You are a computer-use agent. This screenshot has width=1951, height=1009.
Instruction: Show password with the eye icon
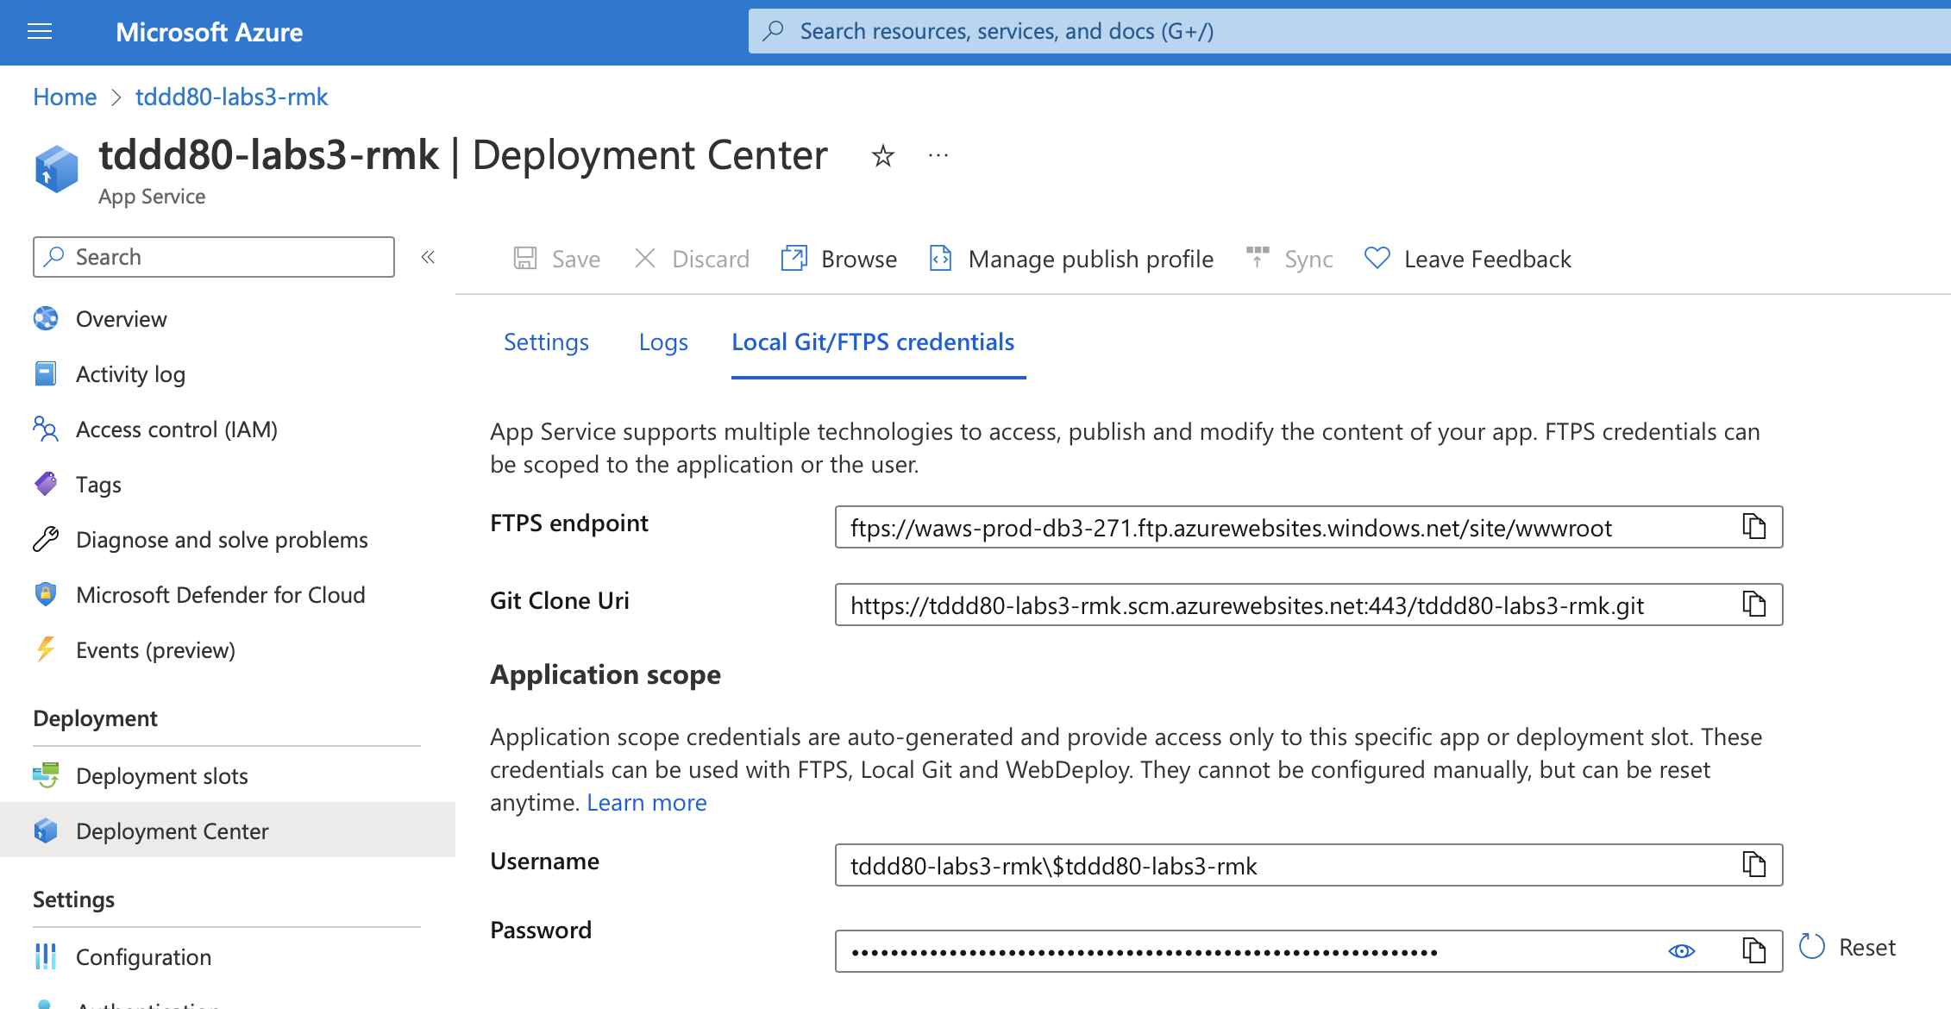(x=1682, y=951)
